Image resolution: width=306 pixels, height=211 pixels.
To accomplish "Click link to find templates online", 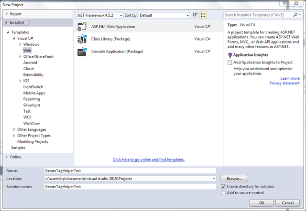I will tap(149, 159).
